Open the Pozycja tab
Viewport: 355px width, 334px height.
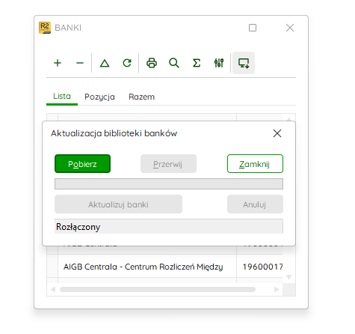click(x=99, y=97)
